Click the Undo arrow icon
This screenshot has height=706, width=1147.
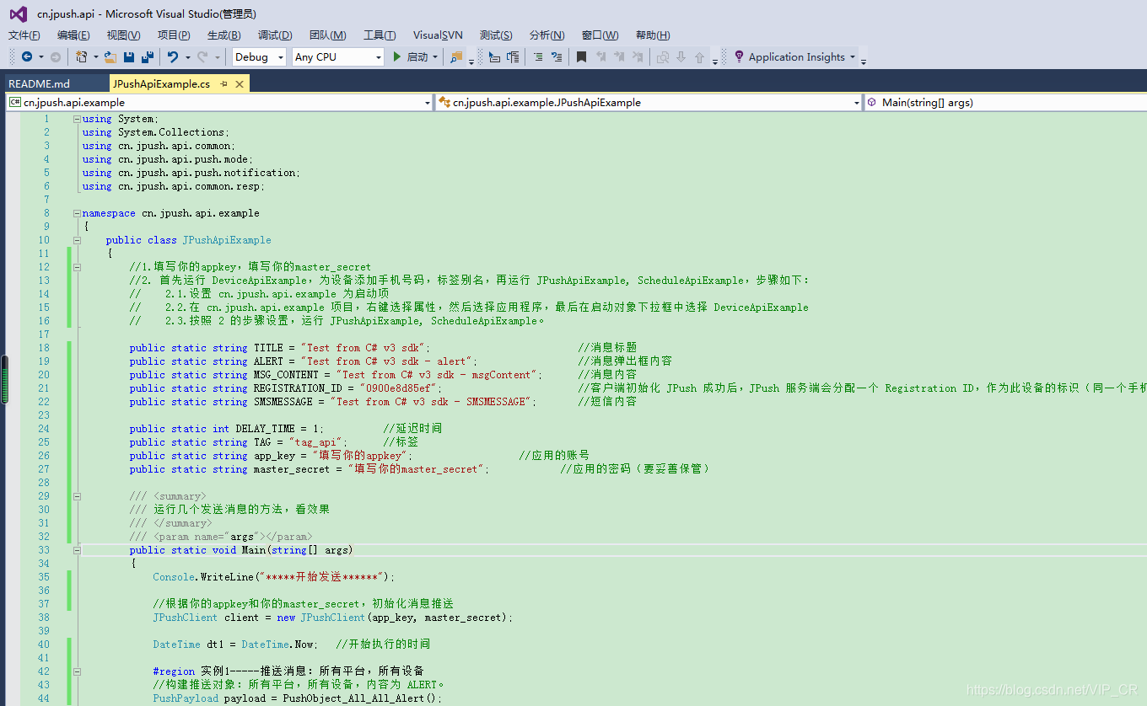[173, 56]
